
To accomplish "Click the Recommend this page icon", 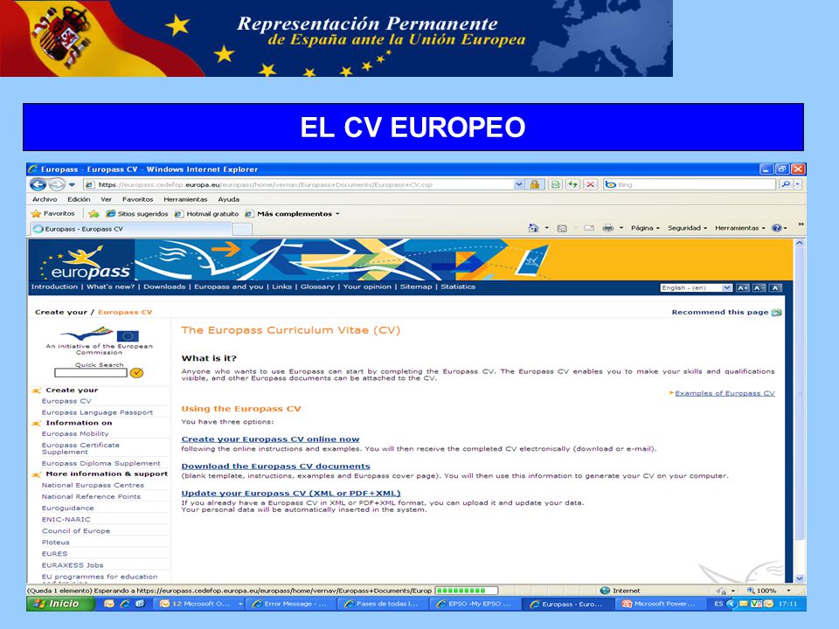I will 776,313.
